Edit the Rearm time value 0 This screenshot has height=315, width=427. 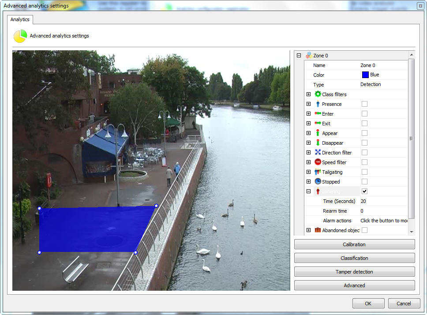pos(384,211)
